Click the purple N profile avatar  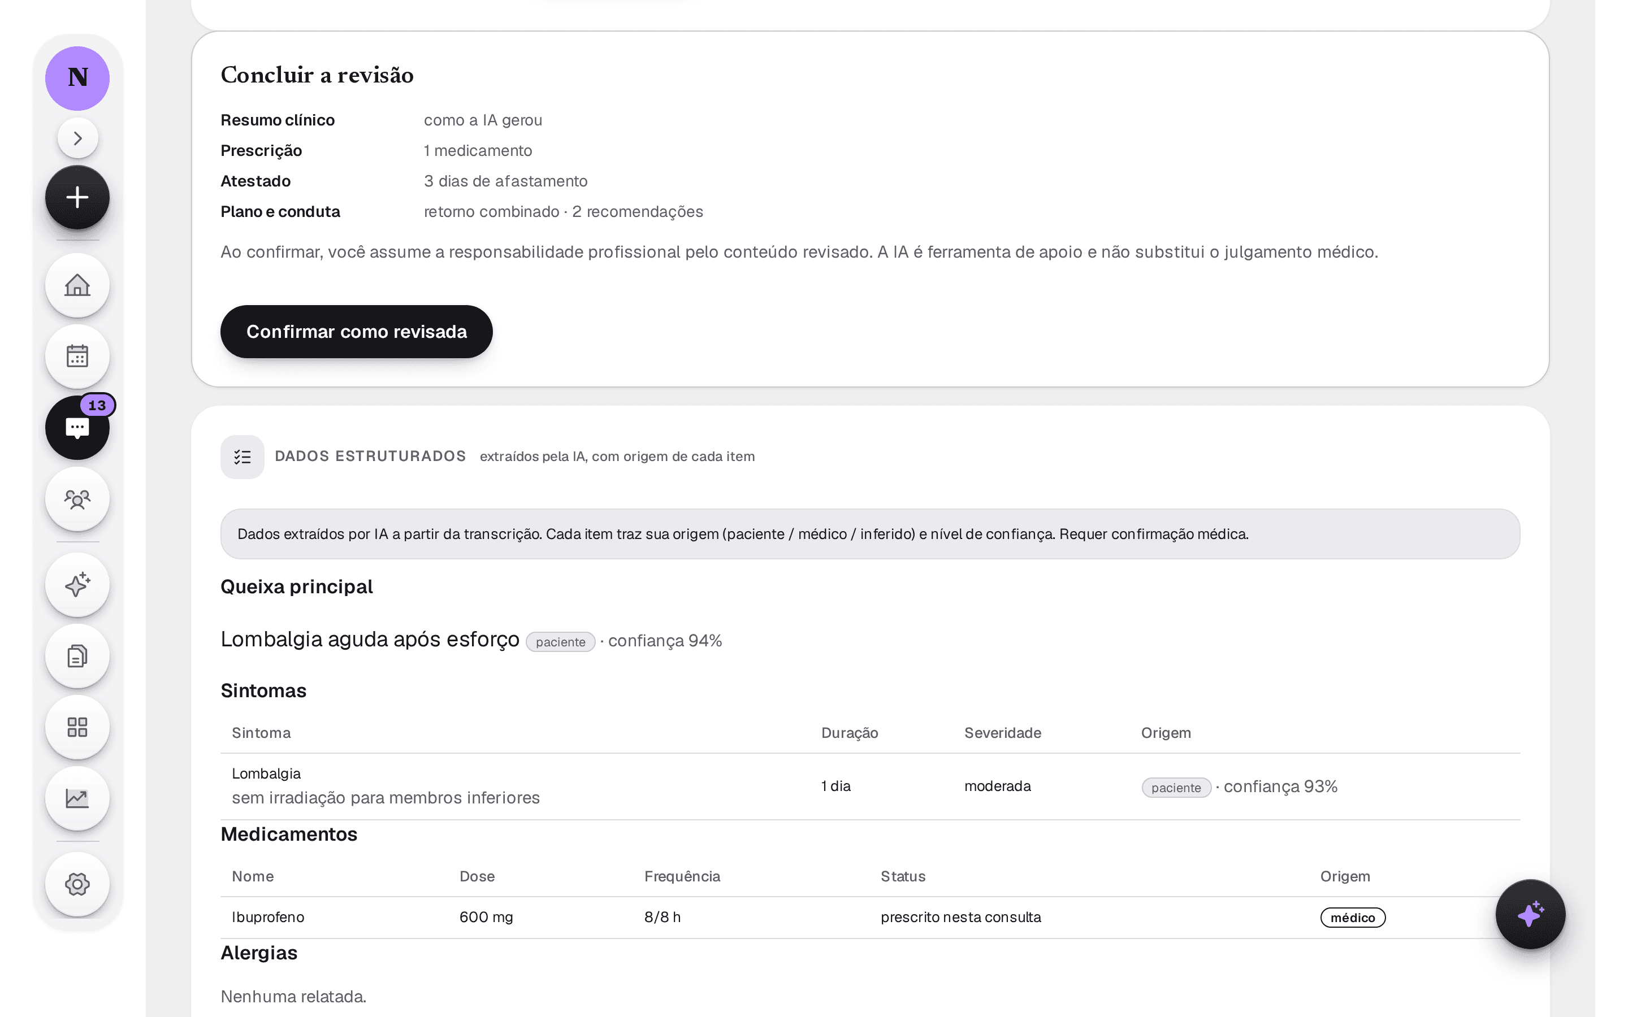pyautogui.click(x=77, y=78)
